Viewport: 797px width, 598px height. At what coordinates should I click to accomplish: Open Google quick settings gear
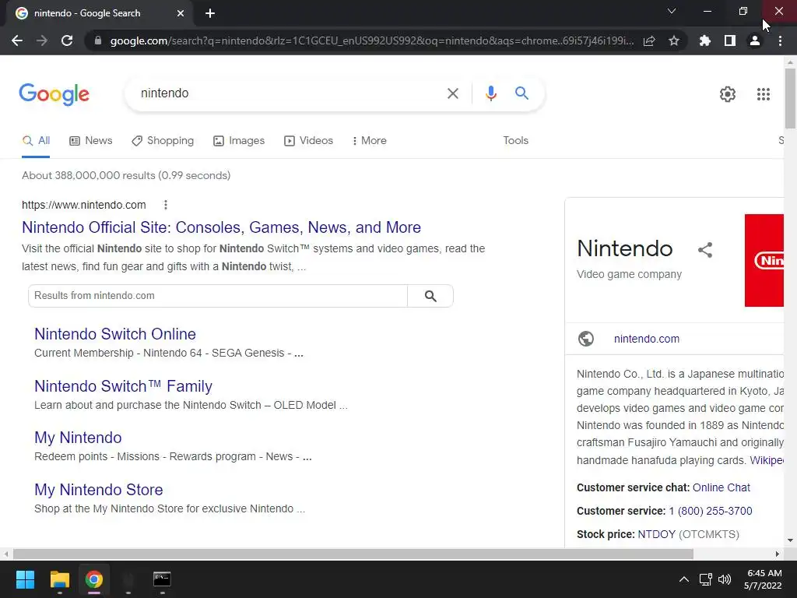[x=728, y=94]
